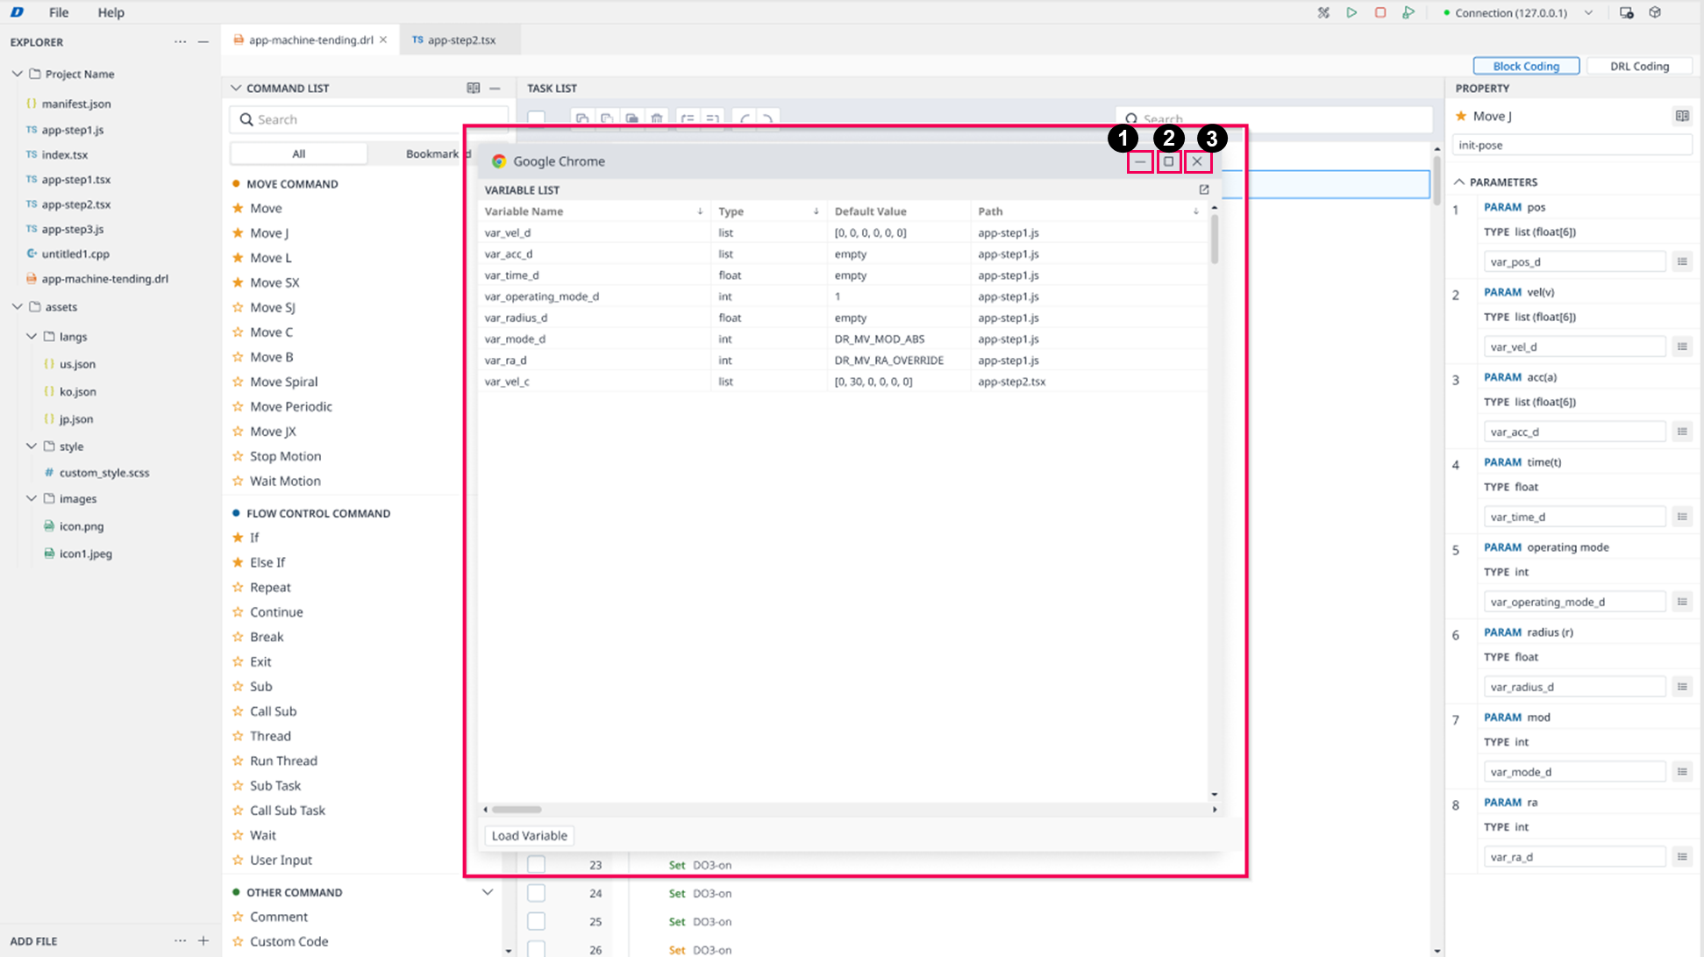Collapse the style folder

(32, 446)
